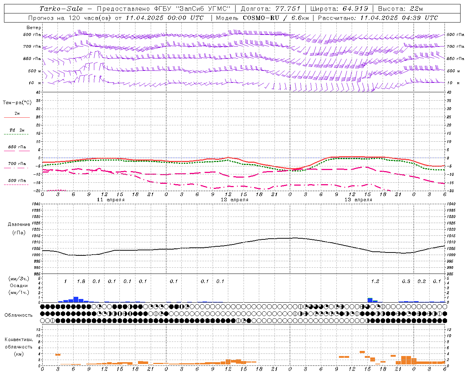Click the Td 2м dew point legend entry
The height and width of the screenshot is (372, 466).
point(17,130)
